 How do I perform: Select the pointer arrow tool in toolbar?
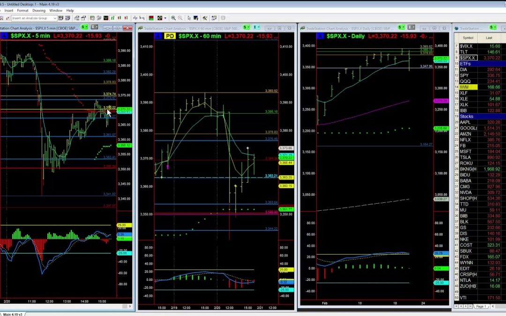(x=189, y=18)
